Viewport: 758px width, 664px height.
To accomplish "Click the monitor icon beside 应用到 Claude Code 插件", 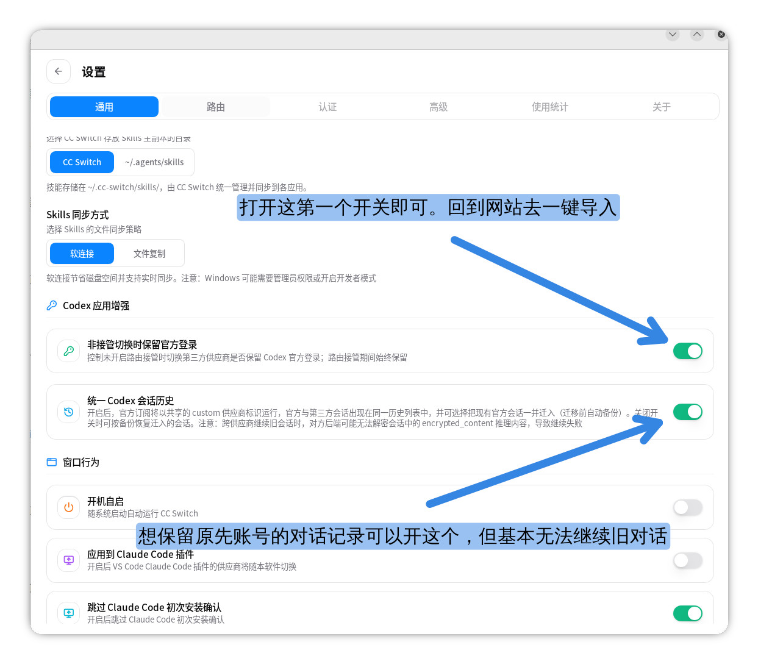I will coord(69,560).
